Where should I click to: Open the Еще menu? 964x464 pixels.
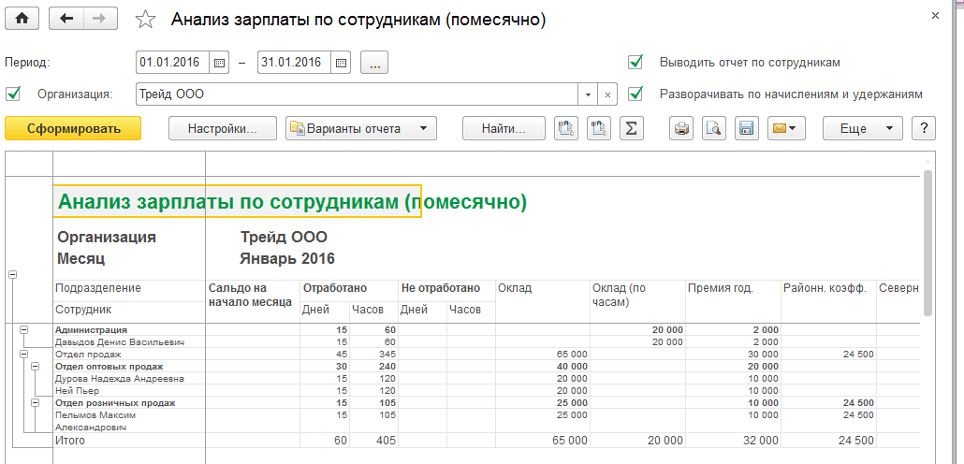tap(861, 128)
